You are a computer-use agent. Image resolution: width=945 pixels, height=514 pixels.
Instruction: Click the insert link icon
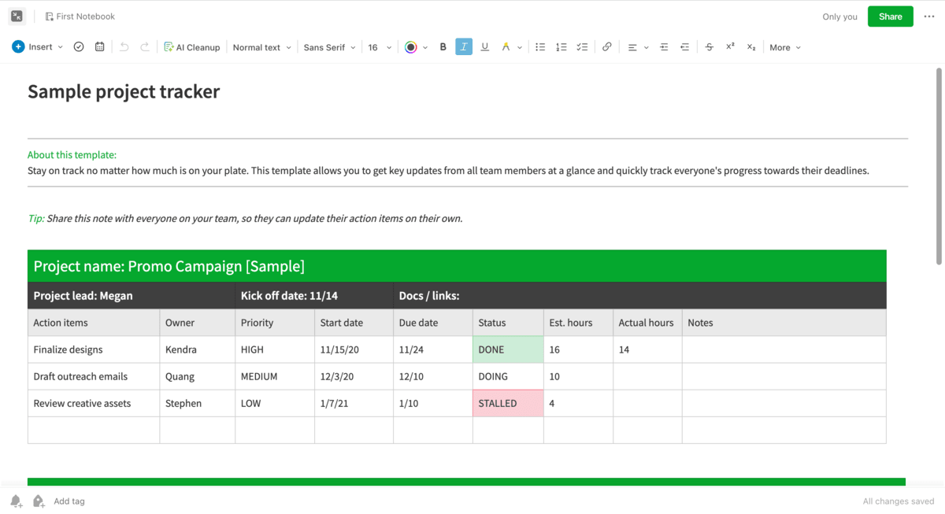point(606,47)
